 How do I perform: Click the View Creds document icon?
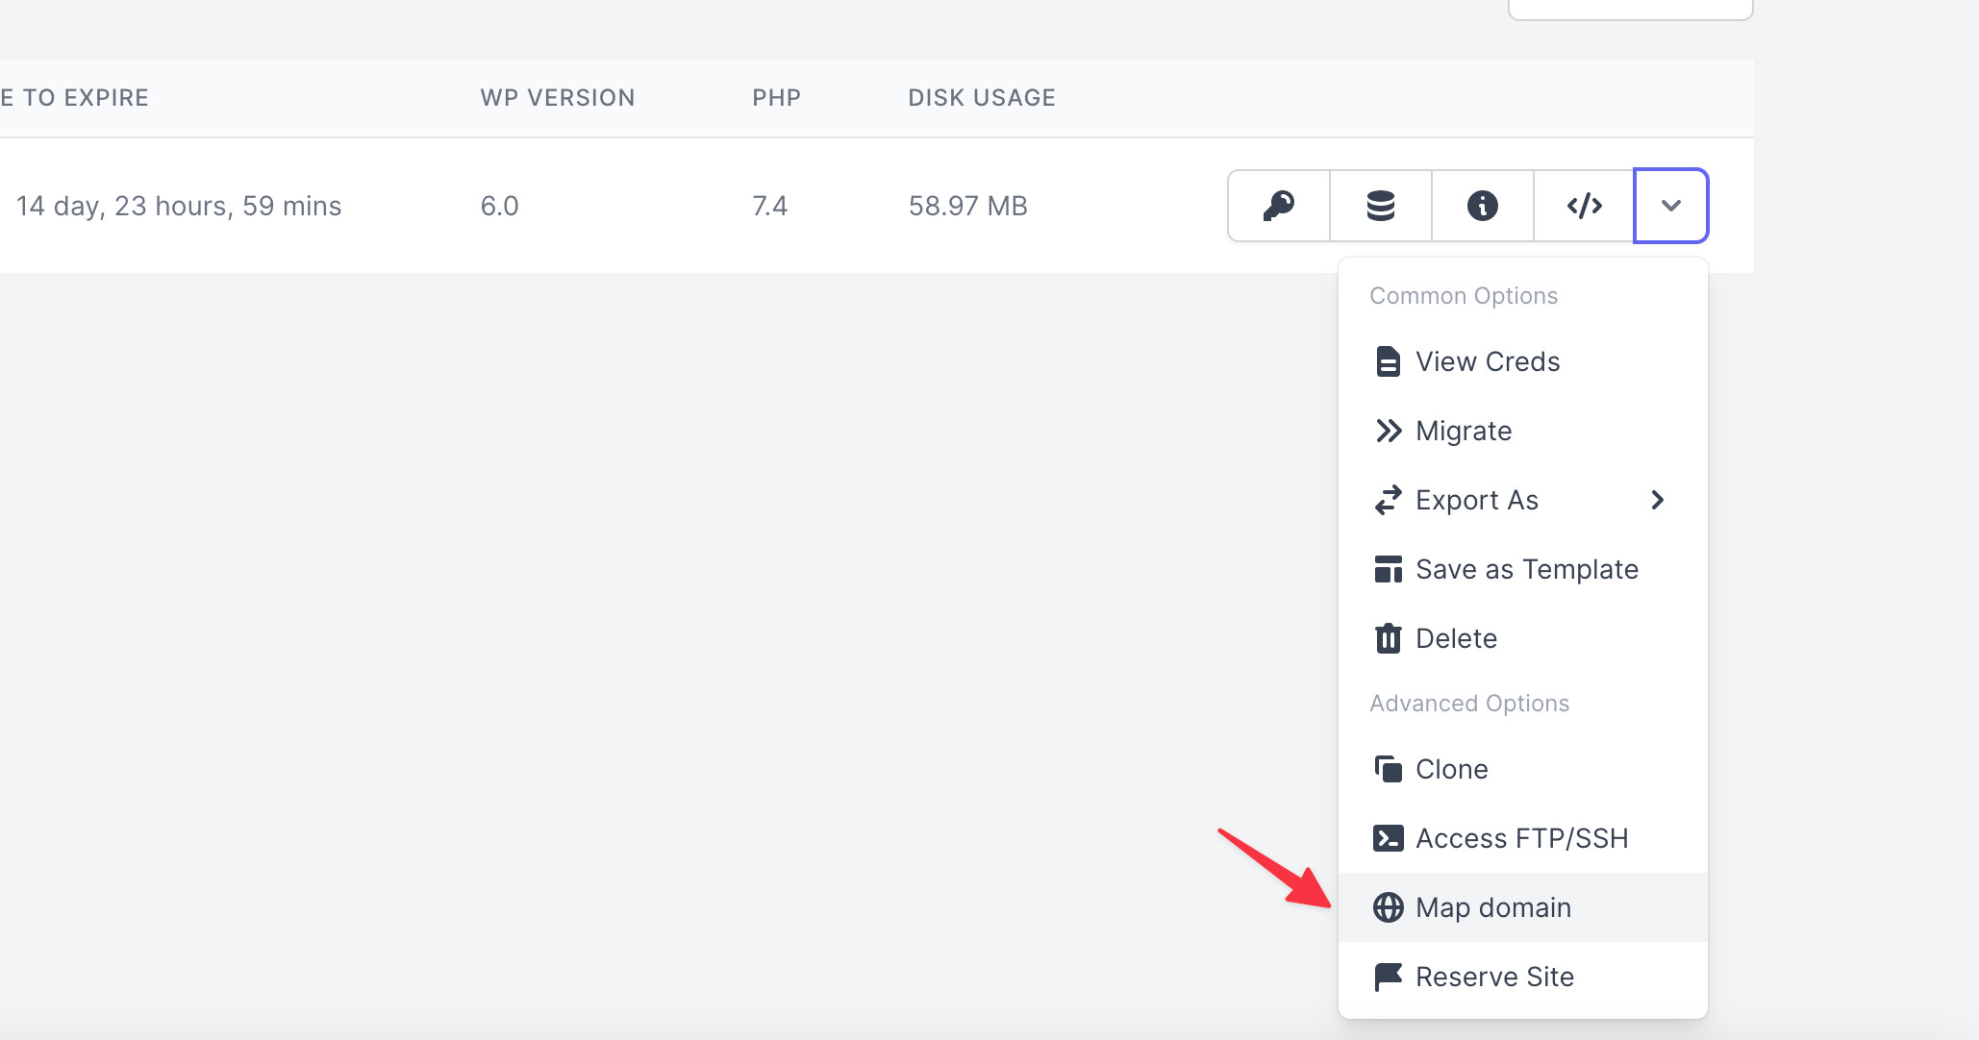1388,361
